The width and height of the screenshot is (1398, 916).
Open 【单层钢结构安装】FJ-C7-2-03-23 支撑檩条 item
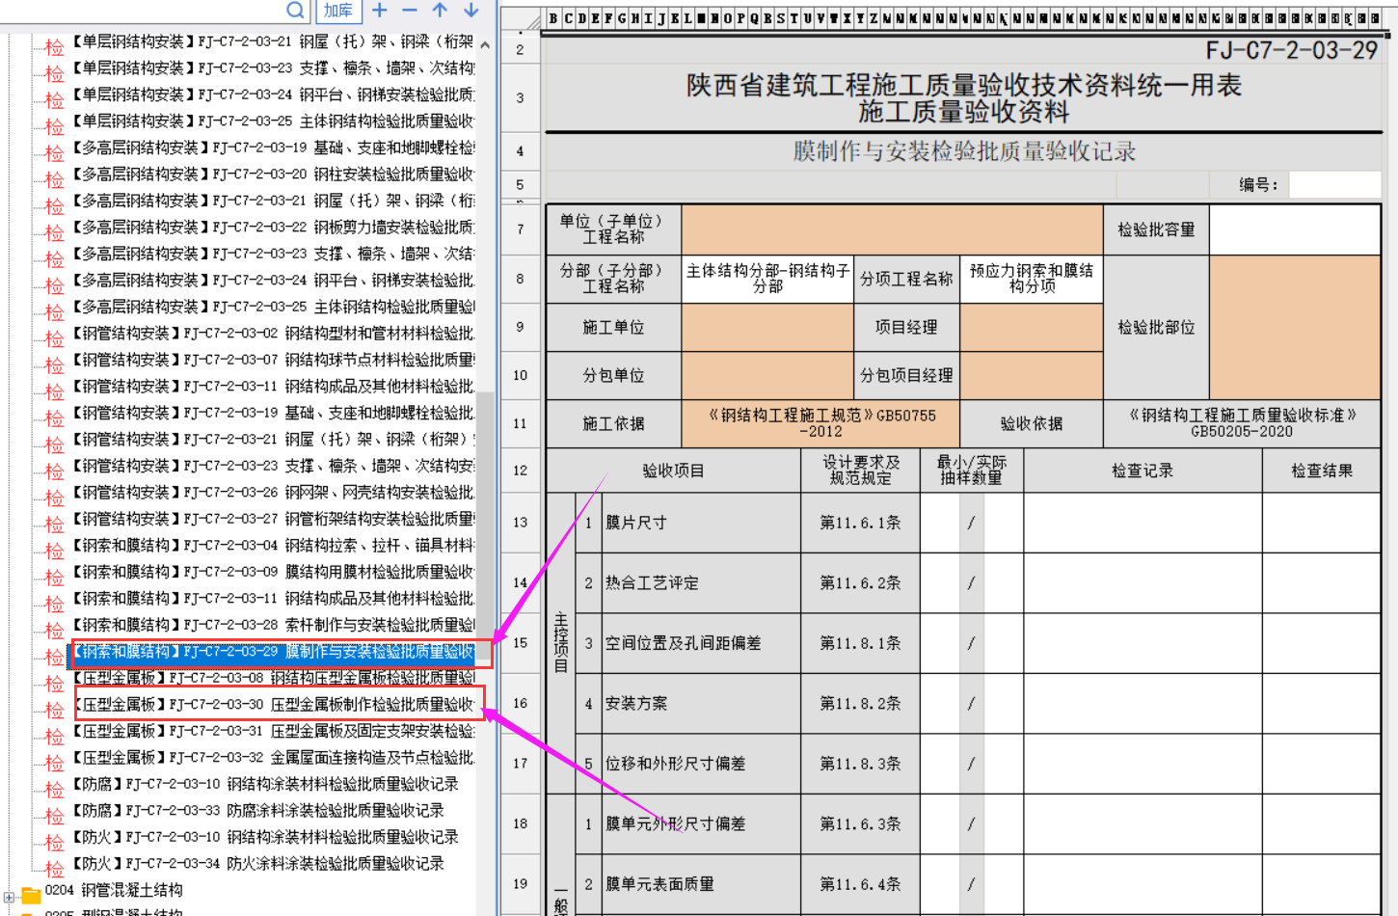pyautogui.click(x=273, y=68)
